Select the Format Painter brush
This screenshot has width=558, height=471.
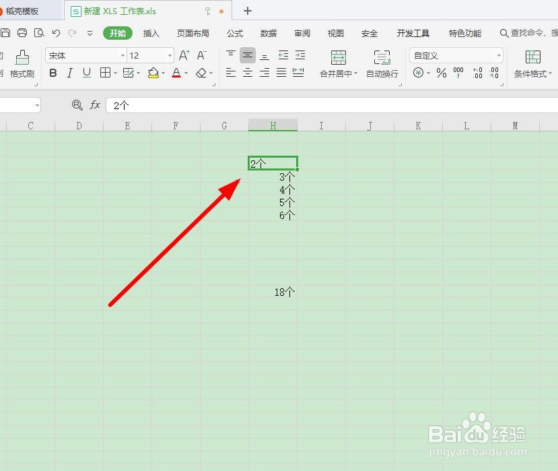click(x=22, y=64)
